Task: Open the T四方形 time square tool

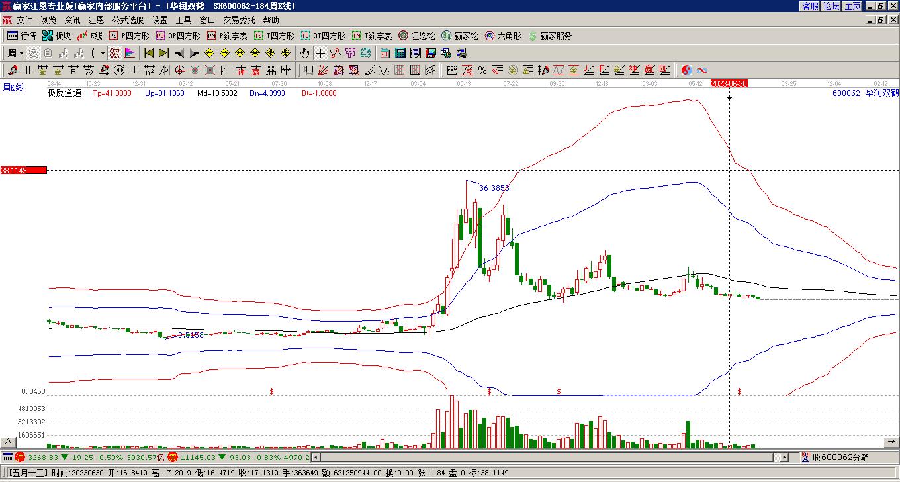Action: click(275, 36)
